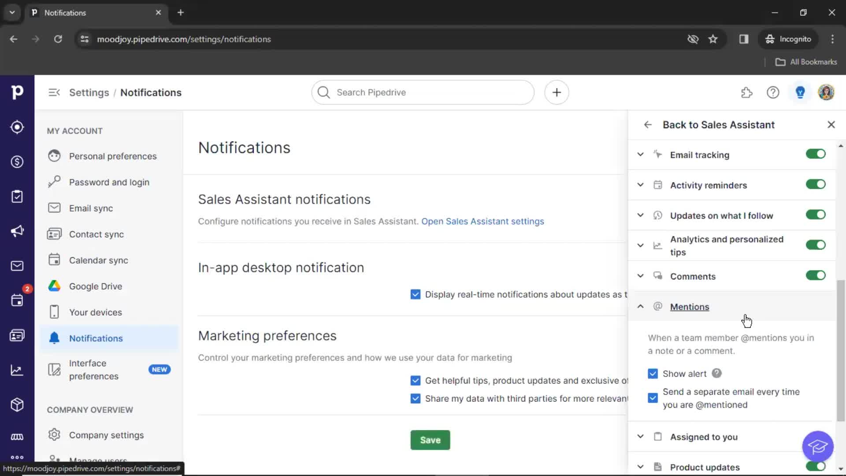Select the Pipedrive logo icon top-left
The height and width of the screenshot is (476, 846).
(x=17, y=92)
